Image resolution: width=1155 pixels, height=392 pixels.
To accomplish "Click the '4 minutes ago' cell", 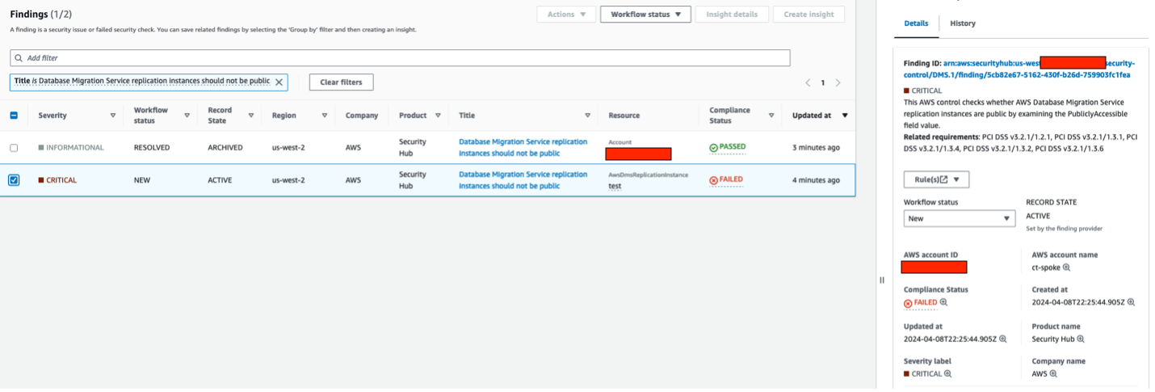I will pos(816,180).
